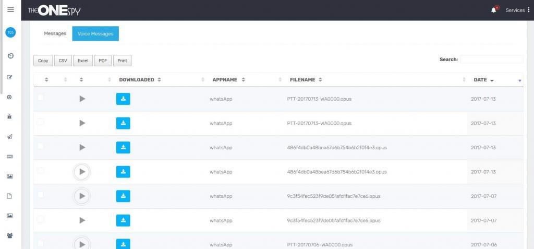This screenshot has height=249, width=534.
Task: Click into the Search input field
Action: click(x=491, y=60)
